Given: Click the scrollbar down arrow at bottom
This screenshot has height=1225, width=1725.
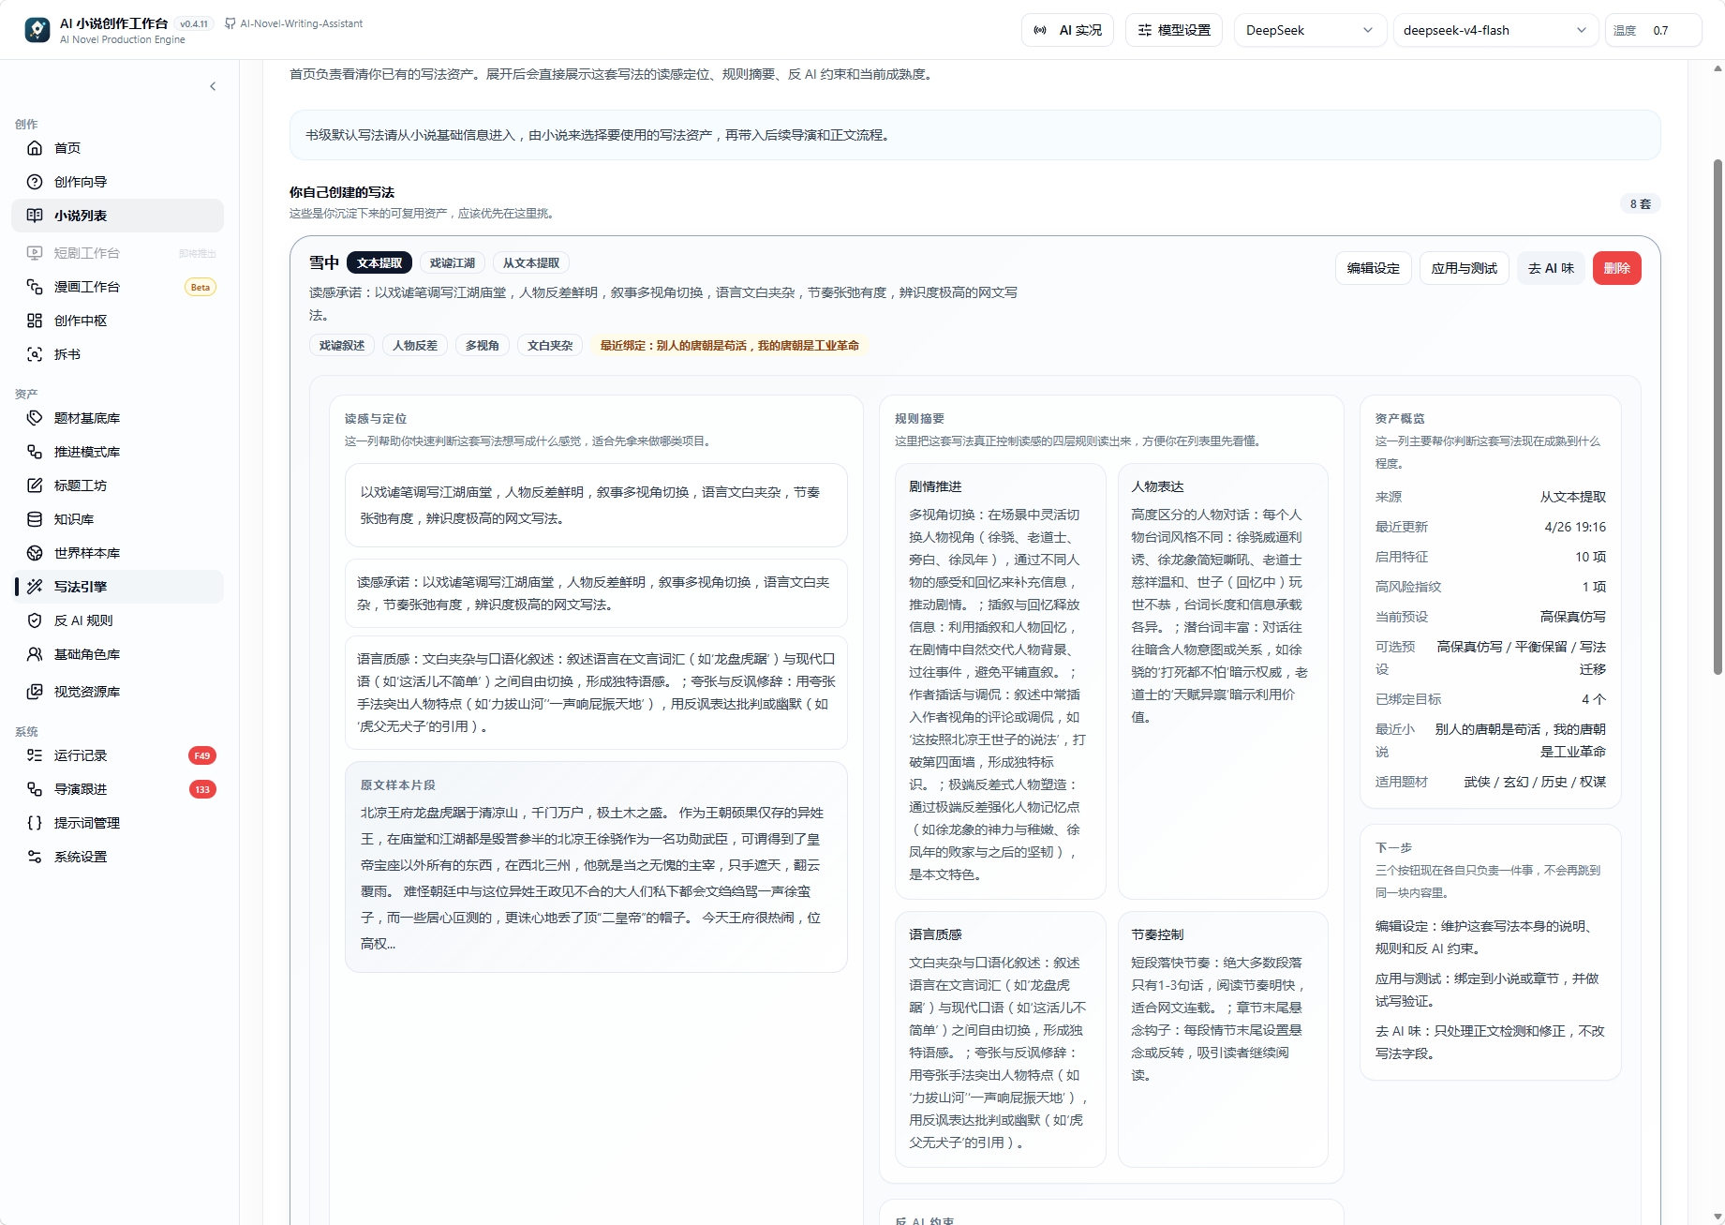Looking at the screenshot, I should pos(1718,1218).
